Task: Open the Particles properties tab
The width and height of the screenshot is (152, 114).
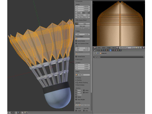Action: [x=118, y=50]
